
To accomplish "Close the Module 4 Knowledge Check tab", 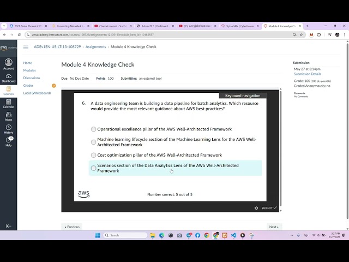I will [x=299, y=26].
